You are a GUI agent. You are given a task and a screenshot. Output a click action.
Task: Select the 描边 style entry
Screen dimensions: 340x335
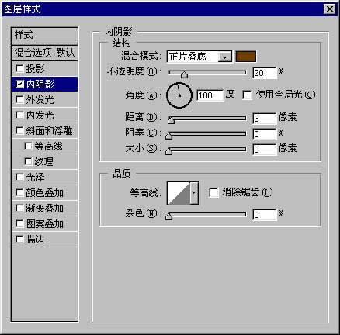tap(44, 240)
